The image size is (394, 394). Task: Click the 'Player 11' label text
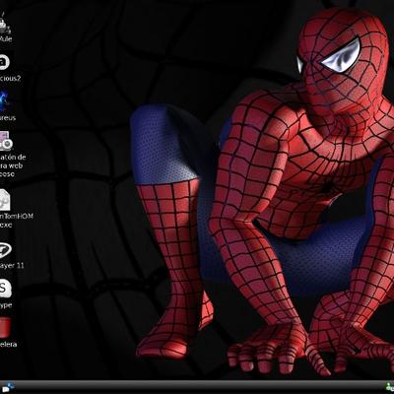12,265
